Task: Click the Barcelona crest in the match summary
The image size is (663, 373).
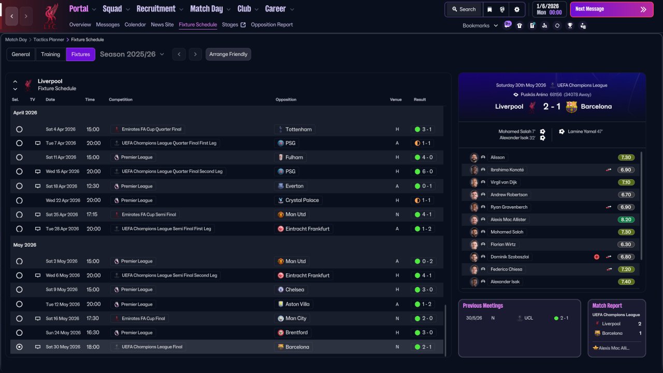Action: click(x=571, y=107)
